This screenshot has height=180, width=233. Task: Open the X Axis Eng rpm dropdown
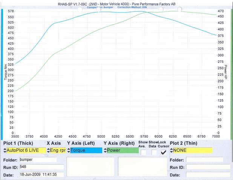coord(57,150)
